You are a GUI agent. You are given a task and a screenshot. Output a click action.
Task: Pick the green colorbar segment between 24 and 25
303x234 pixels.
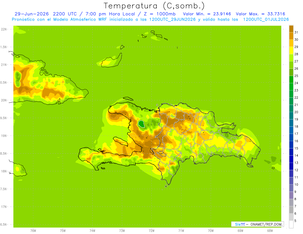tap(291, 79)
